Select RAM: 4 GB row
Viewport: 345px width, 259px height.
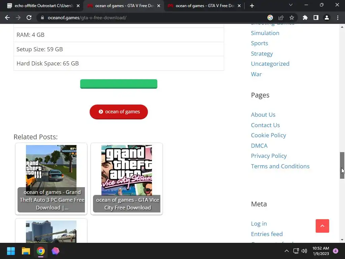tap(119, 35)
